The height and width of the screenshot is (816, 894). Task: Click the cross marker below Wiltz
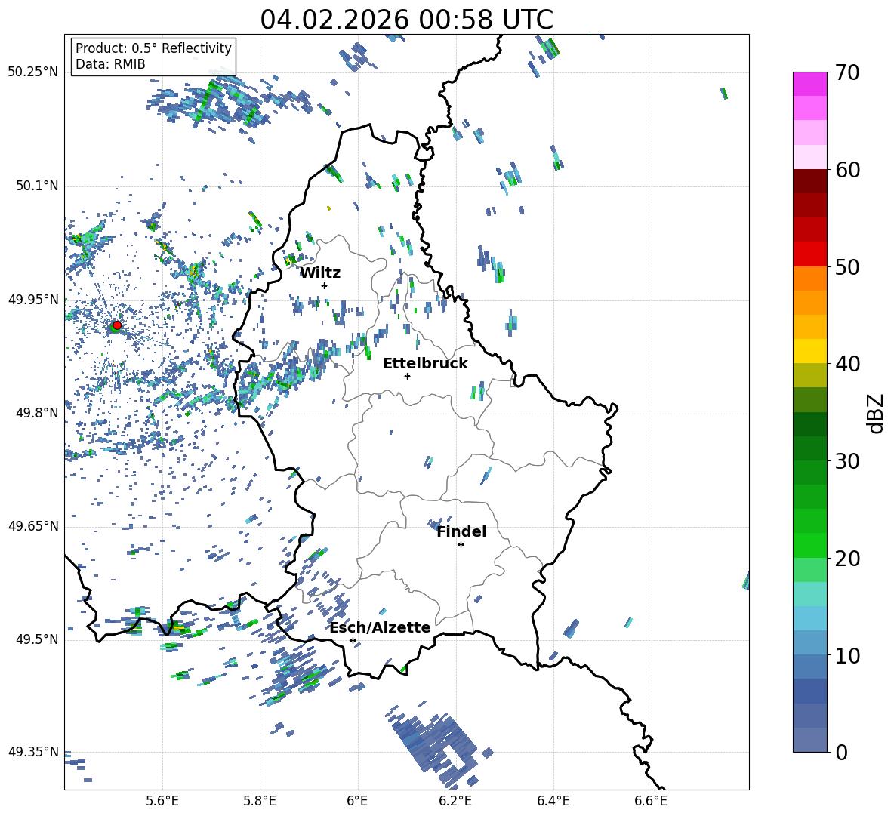tap(324, 285)
